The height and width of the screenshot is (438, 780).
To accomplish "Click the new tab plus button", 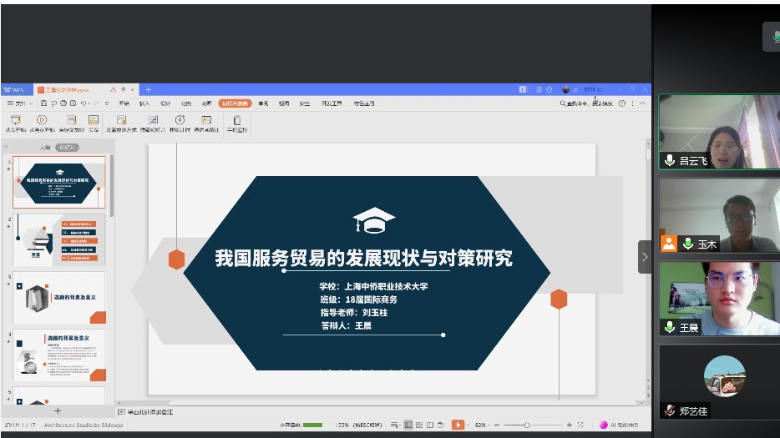I will (x=149, y=89).
